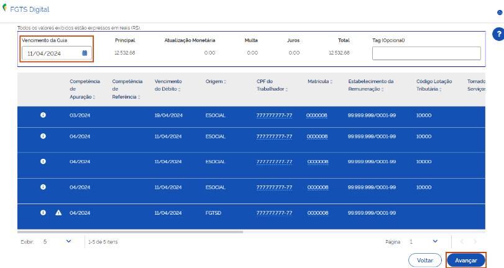Expand the Exibir items-per-page dropdown
This screenshot has height=268, width=504.
(68, 241)
